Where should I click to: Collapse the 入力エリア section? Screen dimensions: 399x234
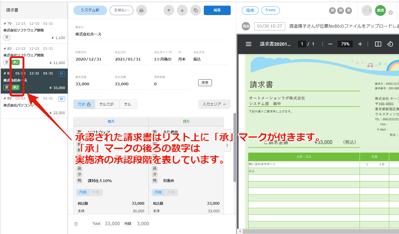(215, 104)
